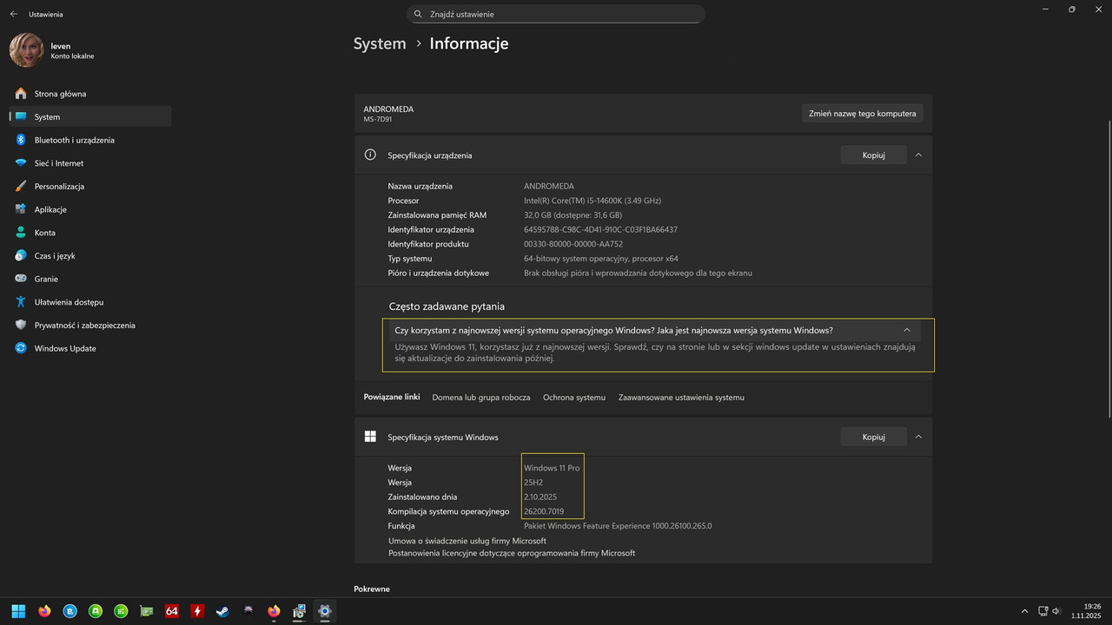This screenshot has height=625, width=1112.
Task: Click Windows logo beside Specyfikacja systemu Windows
Action: 370,437
